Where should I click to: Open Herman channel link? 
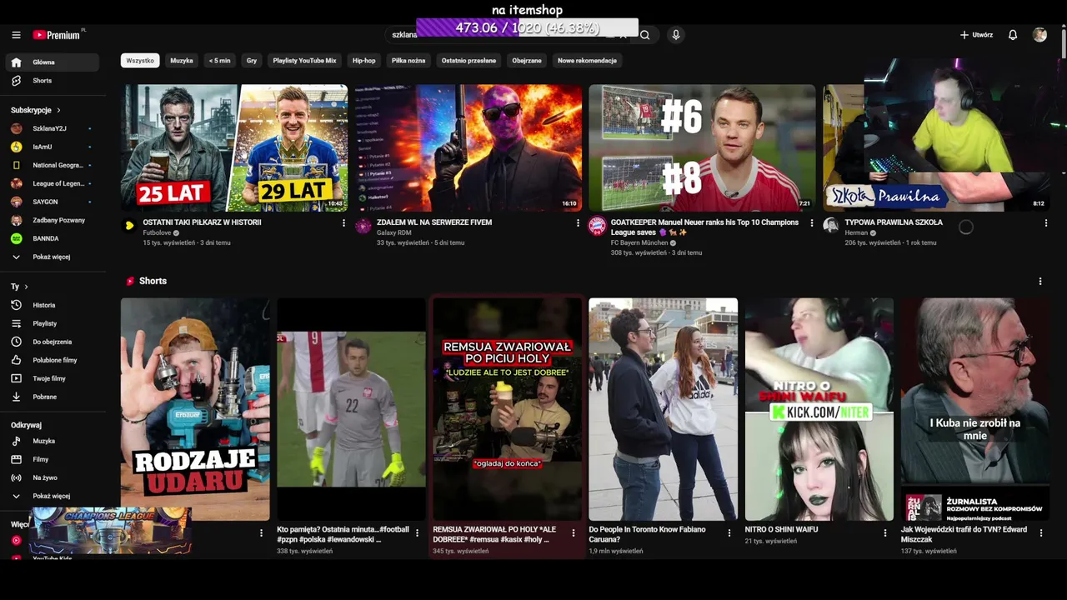(856, 233)
